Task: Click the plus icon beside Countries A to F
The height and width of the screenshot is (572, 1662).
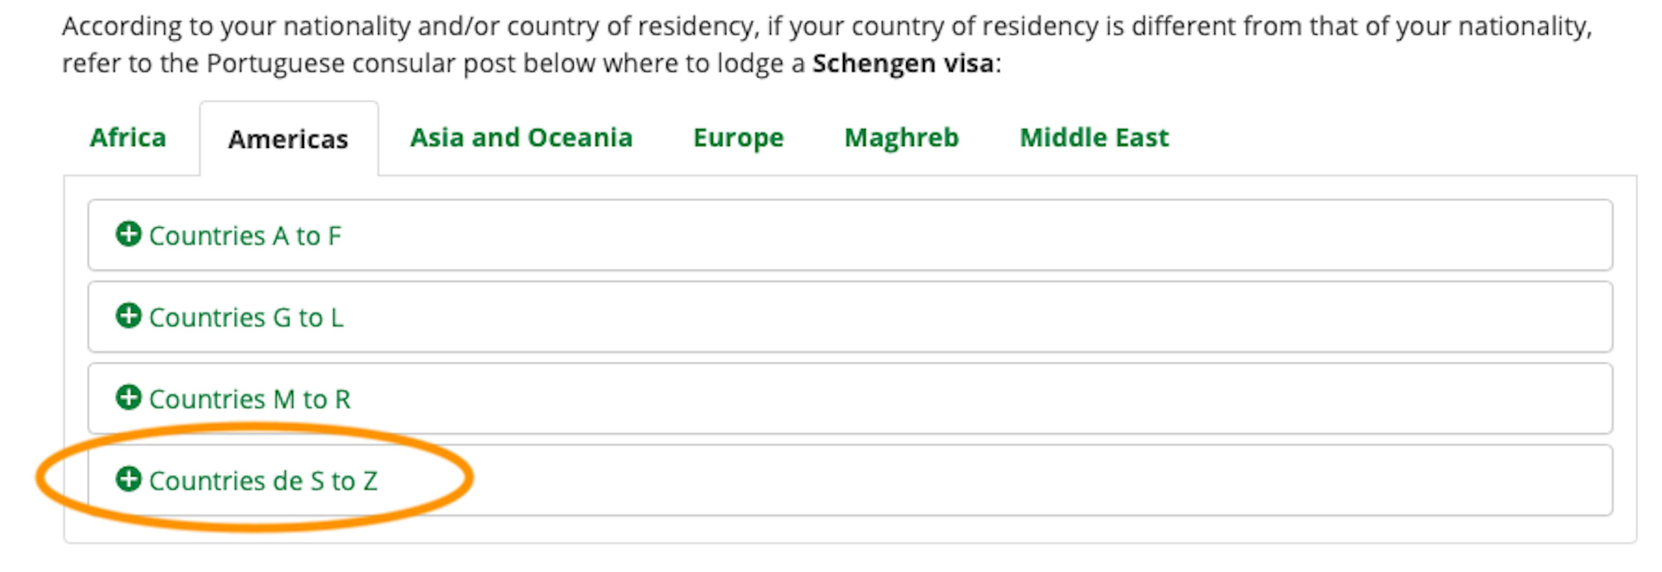Action: [129, 234]
